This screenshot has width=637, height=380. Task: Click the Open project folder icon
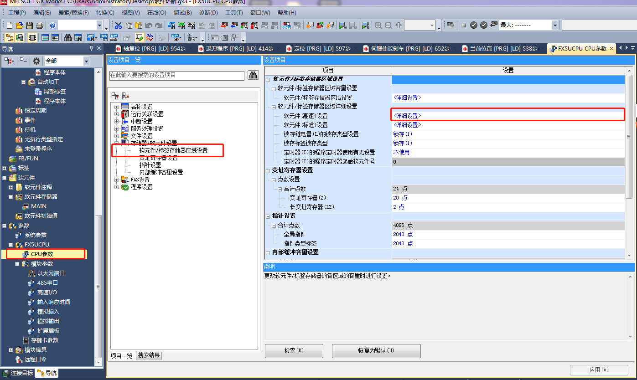pos(20,25)
